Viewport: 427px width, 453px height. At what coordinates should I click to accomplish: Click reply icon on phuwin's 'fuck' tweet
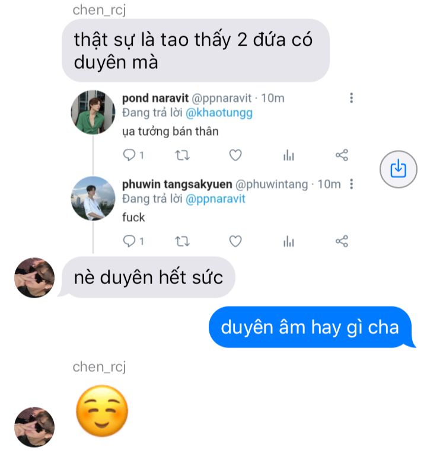click(129, 241)
